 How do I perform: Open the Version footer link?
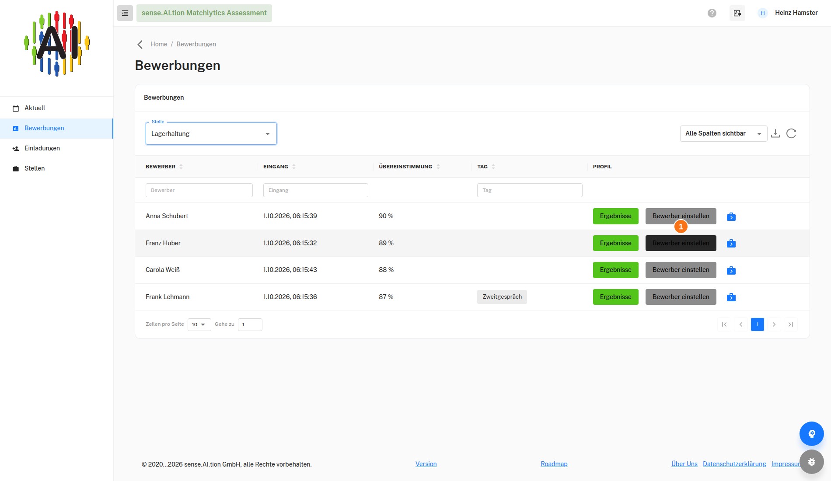[x=426, y=464]
